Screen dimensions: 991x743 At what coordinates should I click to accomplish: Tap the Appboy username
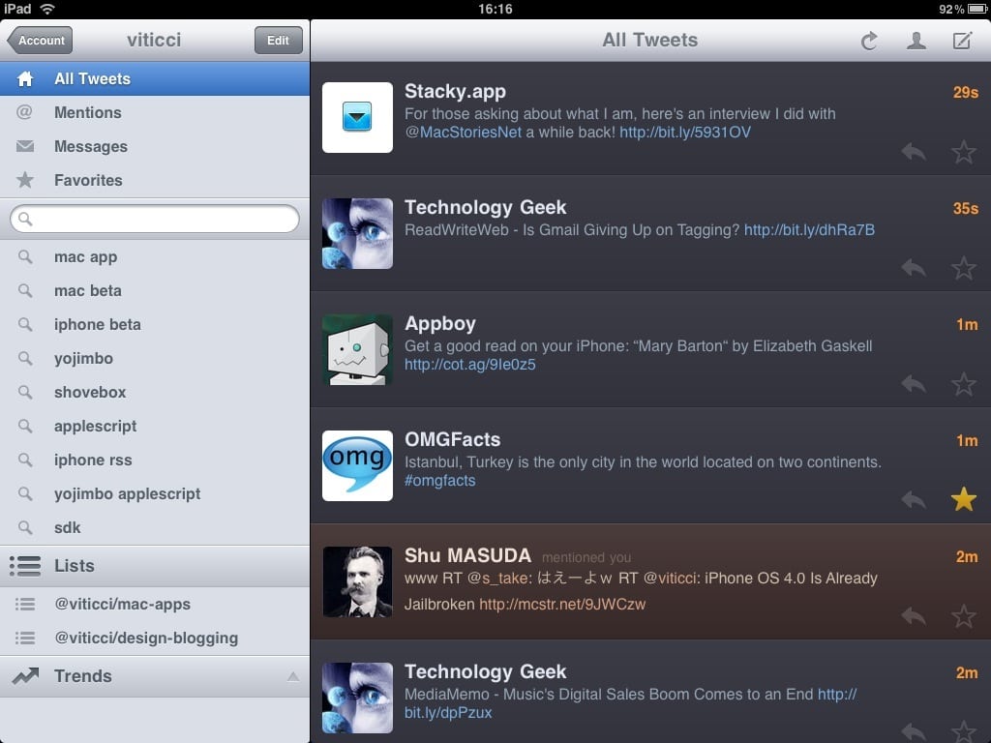click(440, 323)
